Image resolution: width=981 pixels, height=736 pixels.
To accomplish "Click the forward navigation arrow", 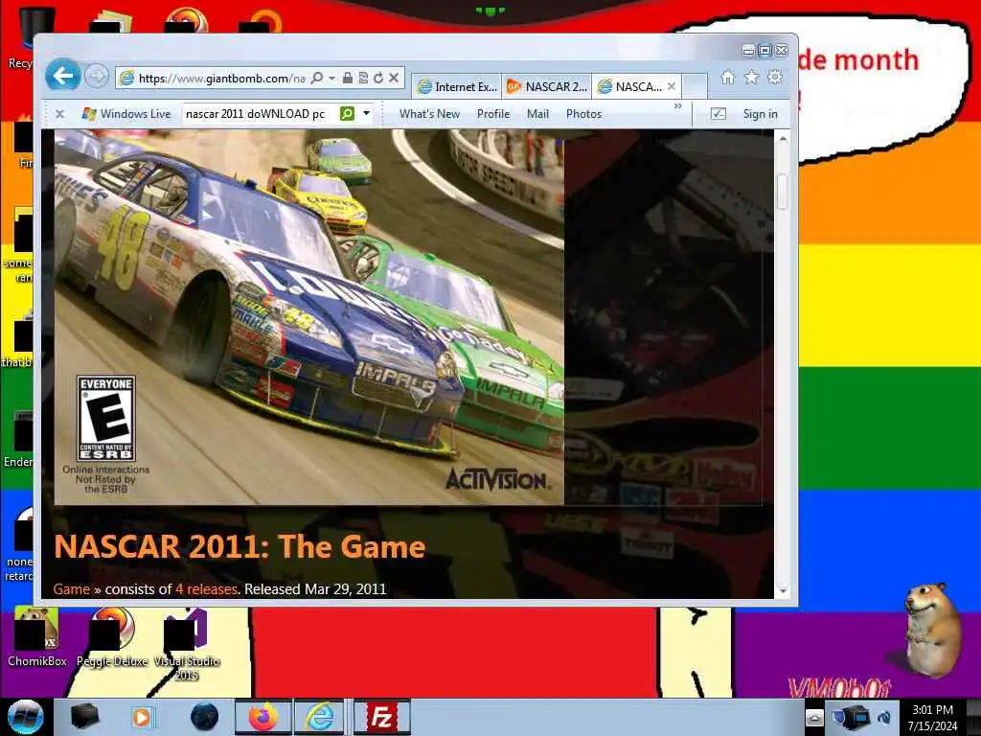I will [97, 77].
